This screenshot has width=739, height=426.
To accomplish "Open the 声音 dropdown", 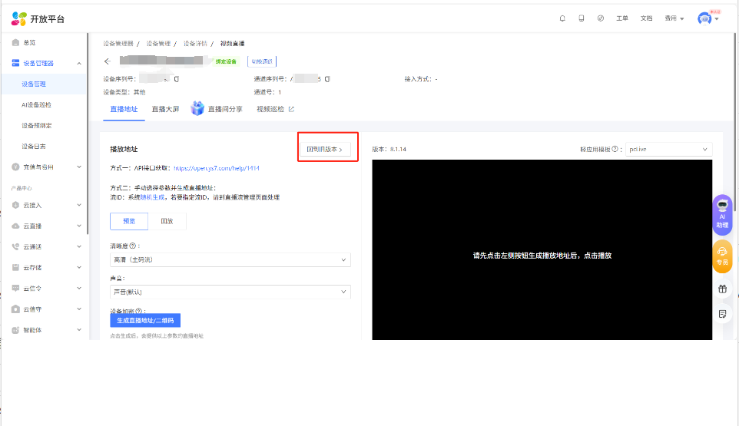I will 230,292.
